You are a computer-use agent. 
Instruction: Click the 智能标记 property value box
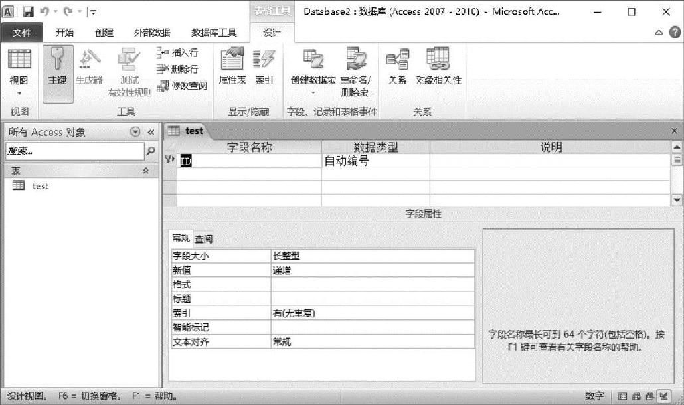[373, 327]
